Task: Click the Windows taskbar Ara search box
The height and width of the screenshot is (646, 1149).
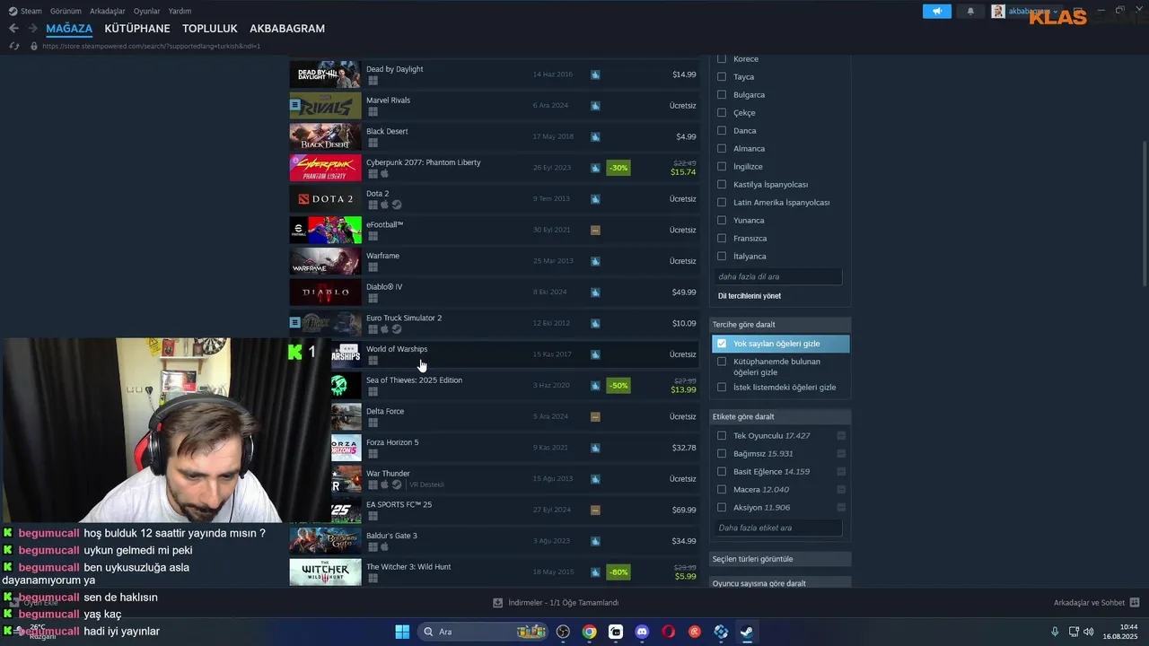Action: point(482,632)
